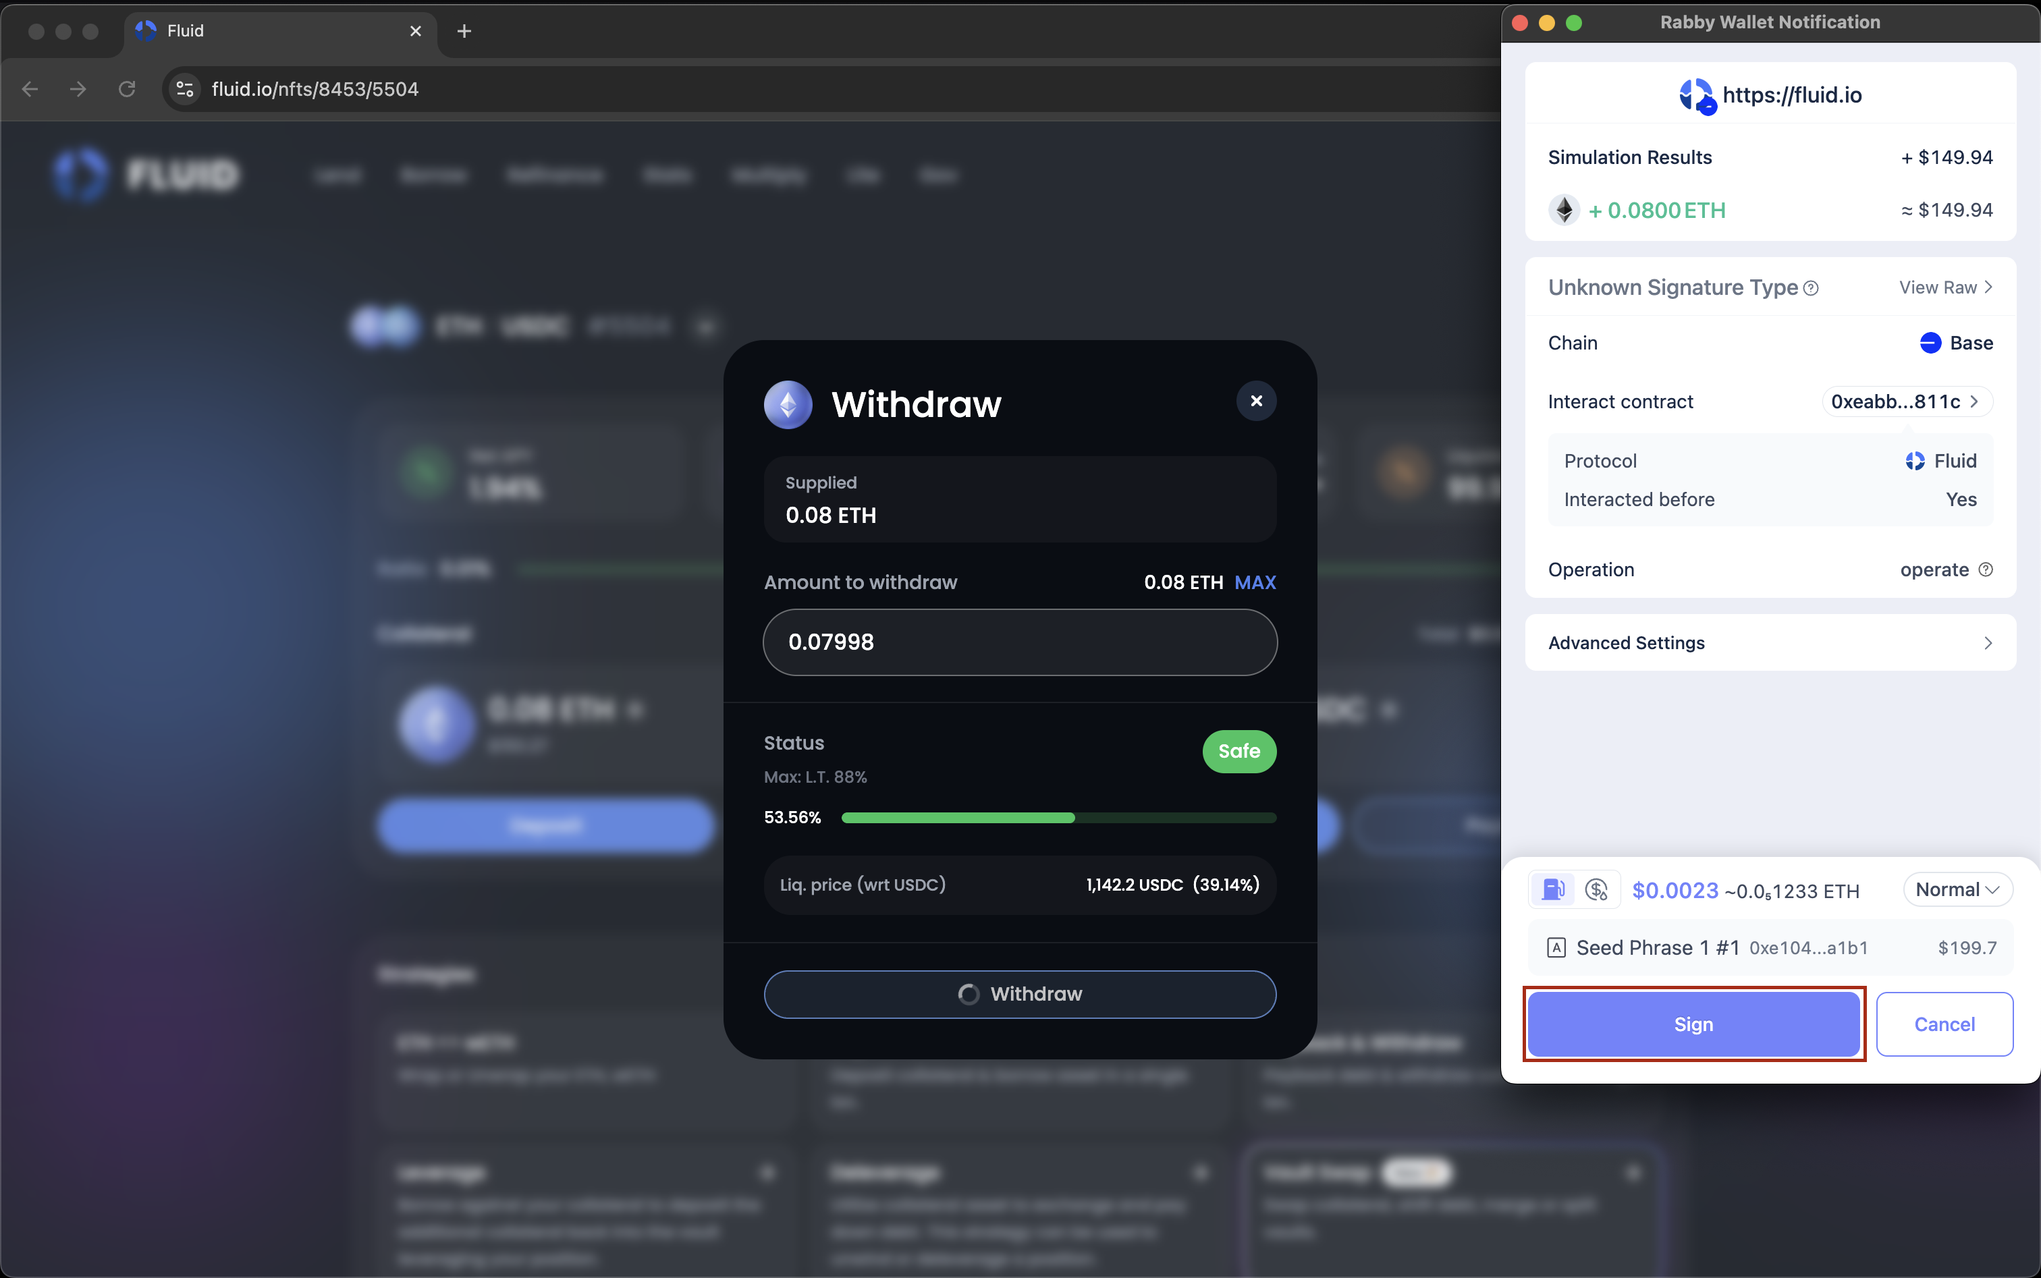This screenshot has width=2041, height=1278.
Task: Click the Ethereum icon in Withdraw header
Action: pos(788,405)
